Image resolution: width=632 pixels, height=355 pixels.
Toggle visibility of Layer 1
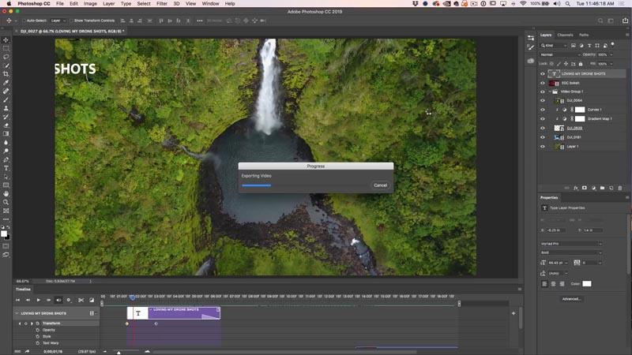pos(542,146)
